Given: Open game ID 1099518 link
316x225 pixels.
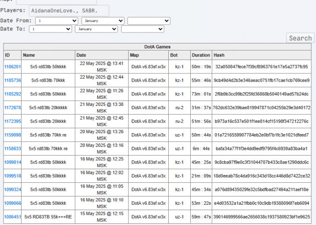Looking at the screenshot, I should click(12, 176).
